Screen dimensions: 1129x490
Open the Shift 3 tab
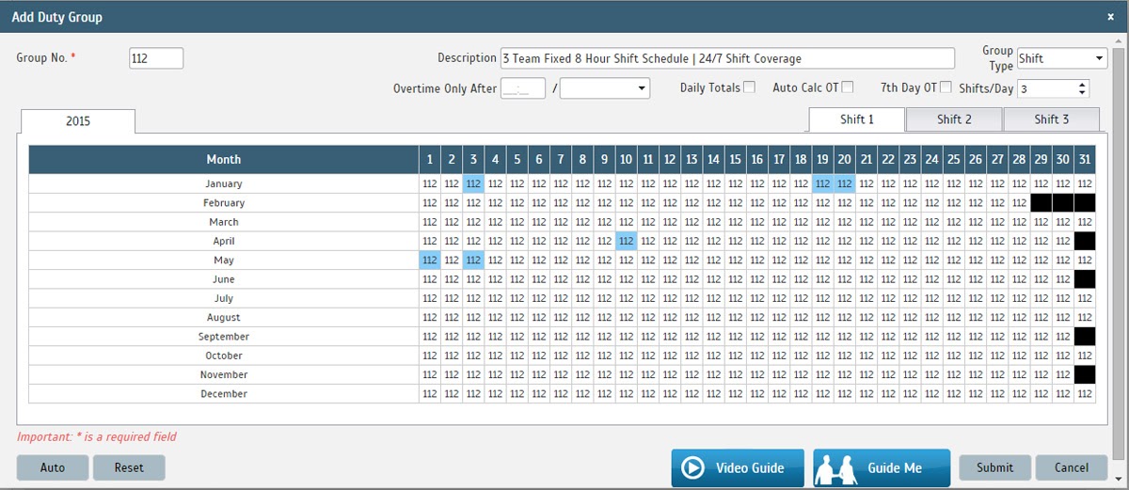[x=1052, y=119]
